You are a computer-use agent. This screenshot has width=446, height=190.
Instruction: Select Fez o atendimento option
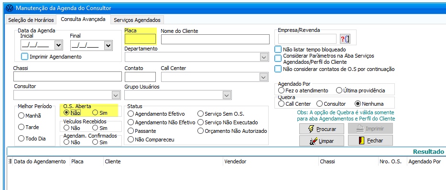282,90
